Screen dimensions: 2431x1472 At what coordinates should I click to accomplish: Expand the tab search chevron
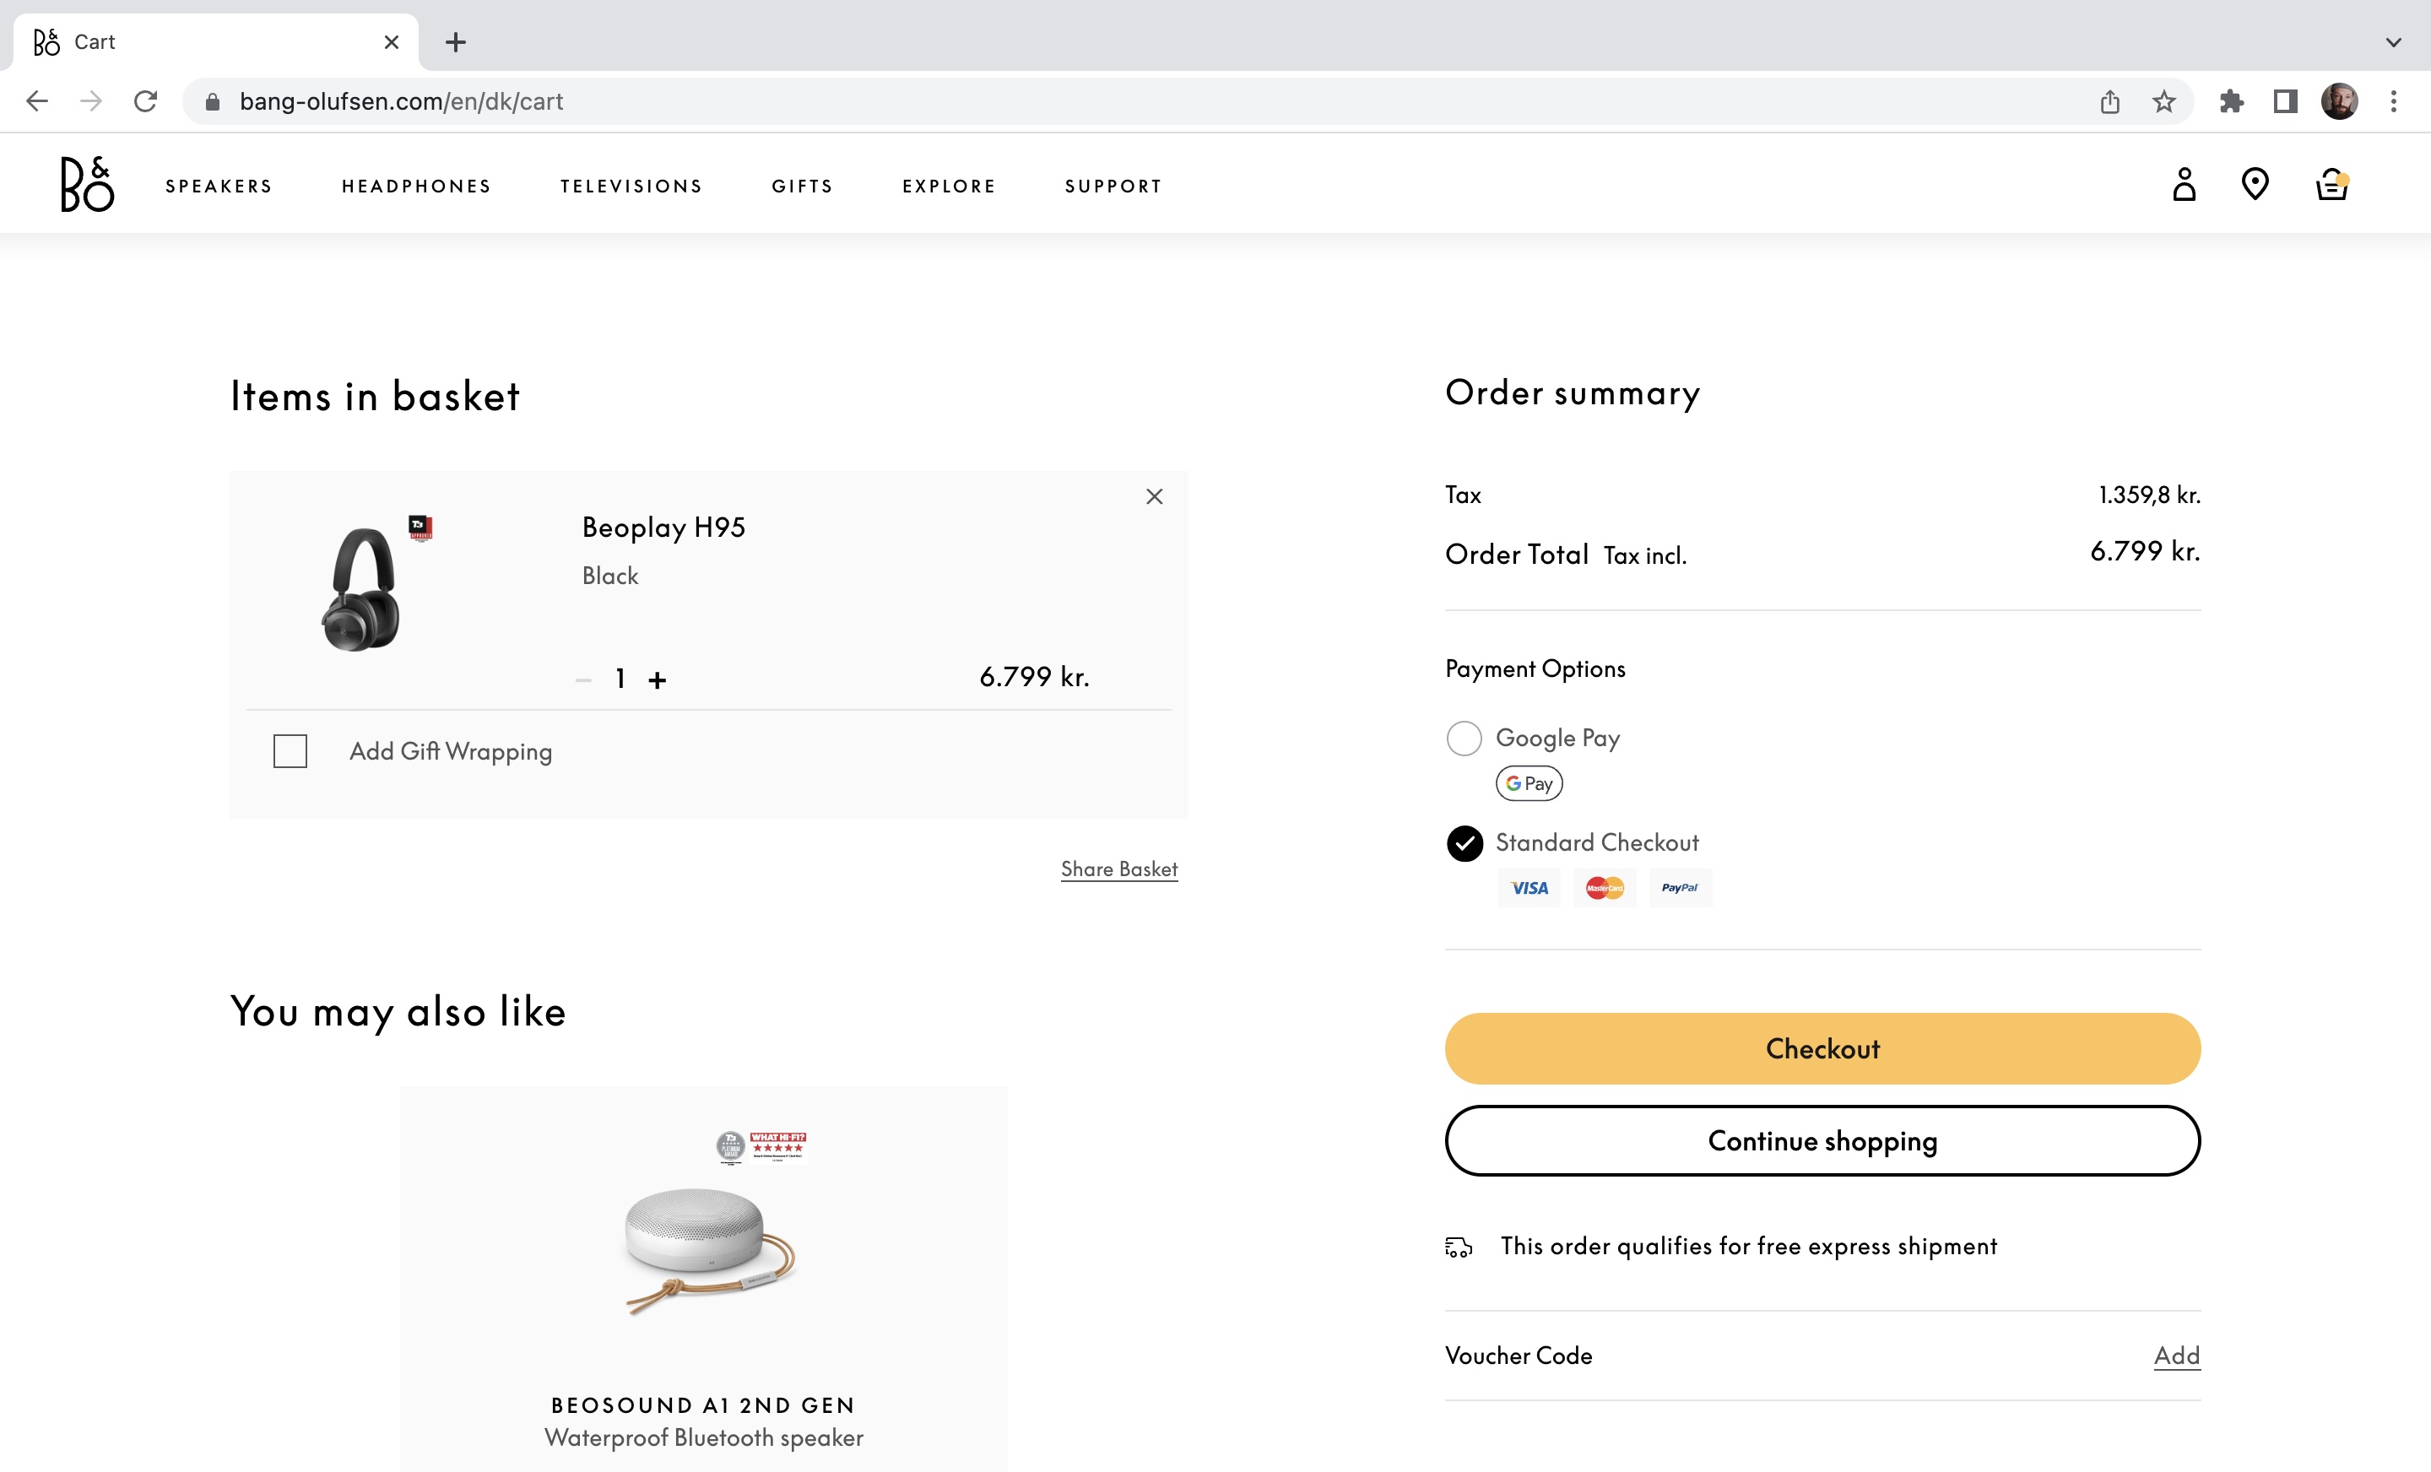(x=2392, y=42)
